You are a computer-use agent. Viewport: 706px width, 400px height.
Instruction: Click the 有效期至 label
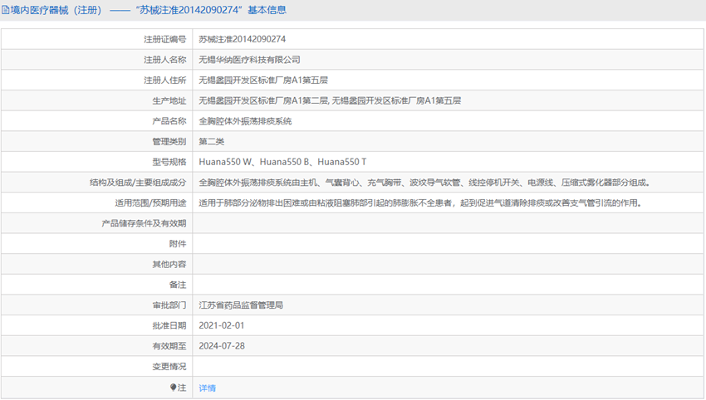pos(169,346)
